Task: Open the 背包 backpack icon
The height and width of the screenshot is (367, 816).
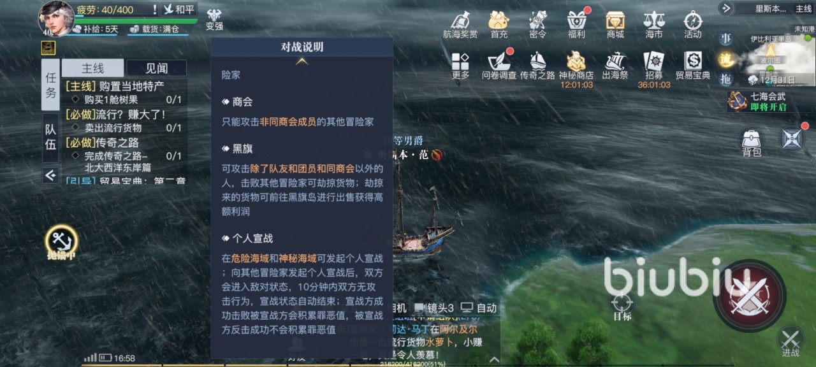Action: [752, 143]
